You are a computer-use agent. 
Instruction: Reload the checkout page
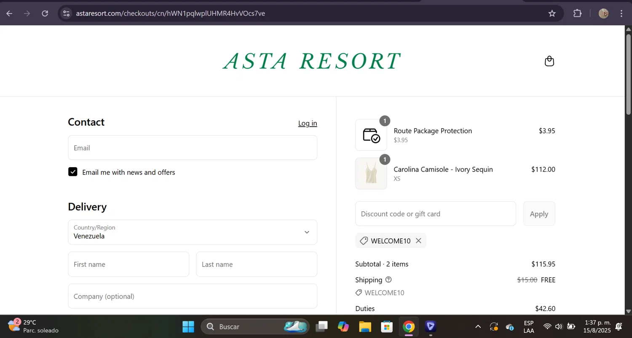point(45,13)
